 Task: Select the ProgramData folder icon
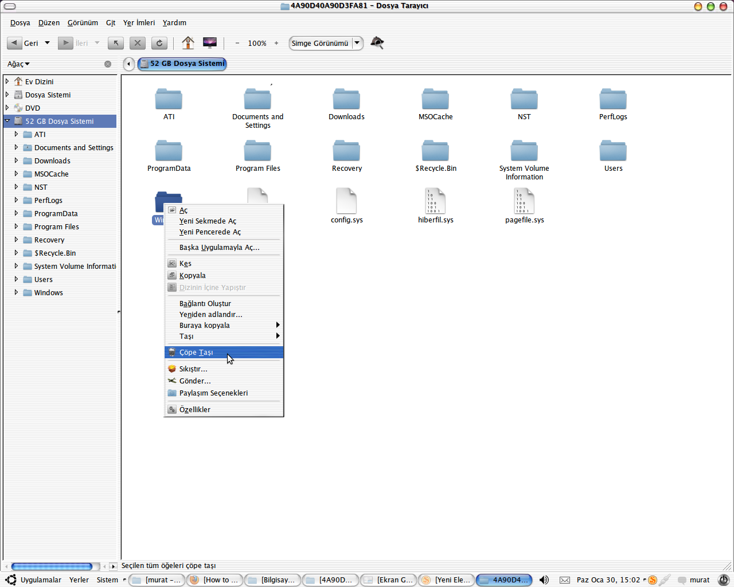tap(169, 151)
